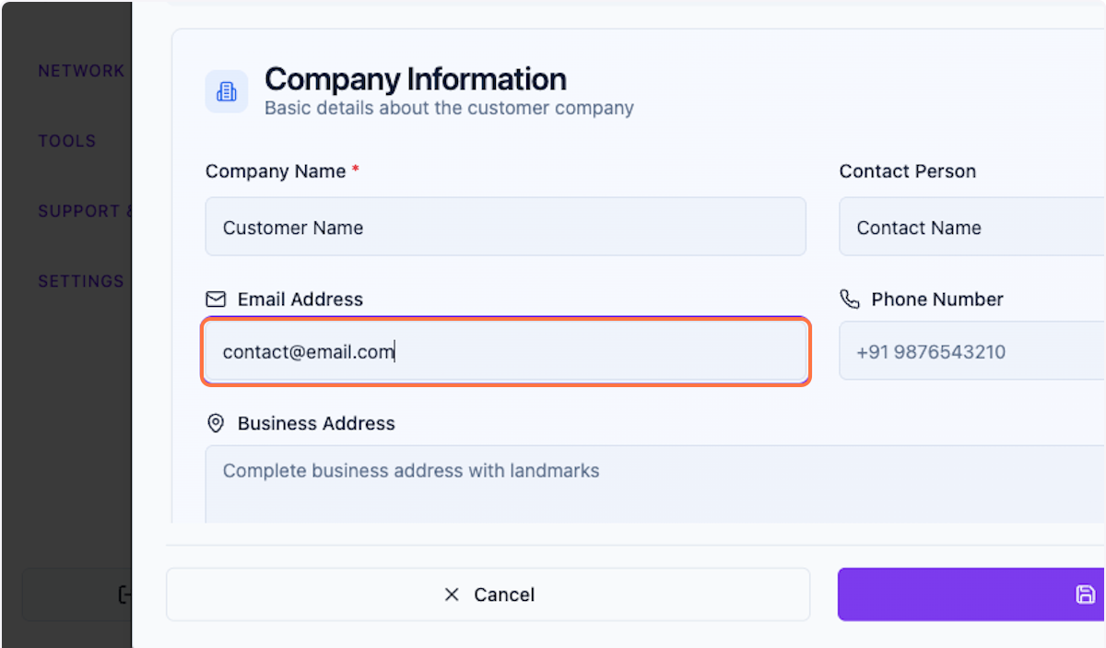Click the location pin beside Business Address

(215, 422)
